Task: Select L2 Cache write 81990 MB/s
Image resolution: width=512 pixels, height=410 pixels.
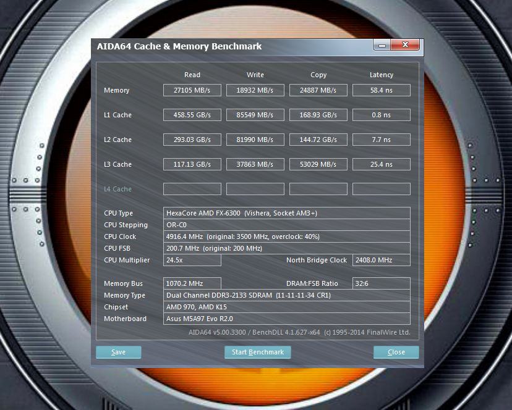Action: click(x=255, y=140)
